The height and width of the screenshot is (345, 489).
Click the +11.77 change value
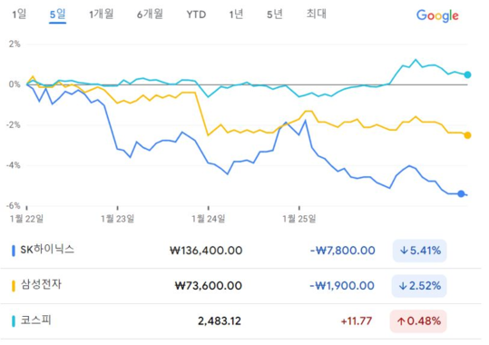pyautogui.click(x=357, y=321)
